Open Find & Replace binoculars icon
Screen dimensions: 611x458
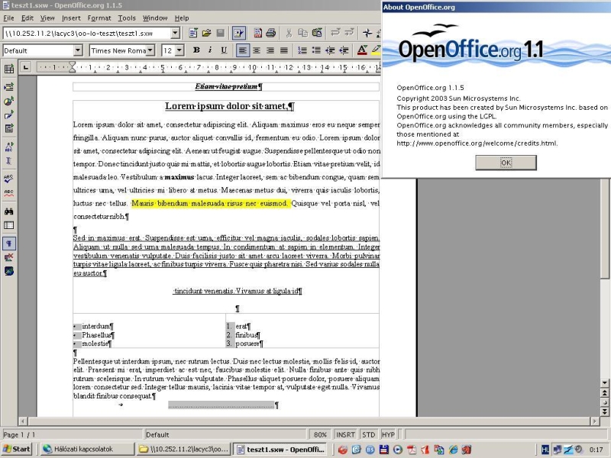pos(9,211)
